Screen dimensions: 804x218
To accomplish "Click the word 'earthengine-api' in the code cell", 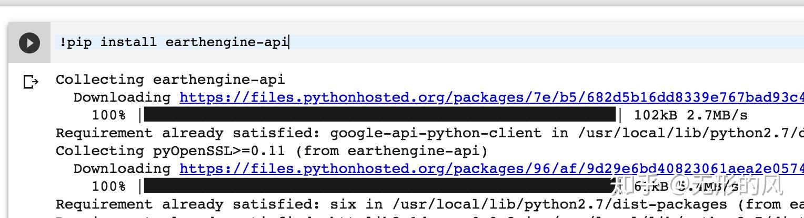I will pyautogui.click(x=227, y=42).
